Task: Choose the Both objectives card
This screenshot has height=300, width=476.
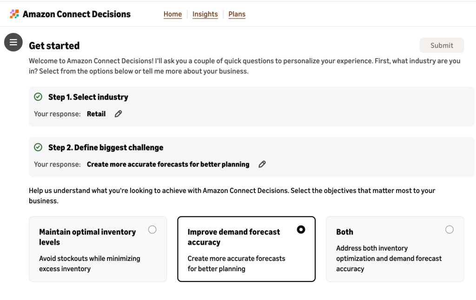Action: tap(395, 249)
